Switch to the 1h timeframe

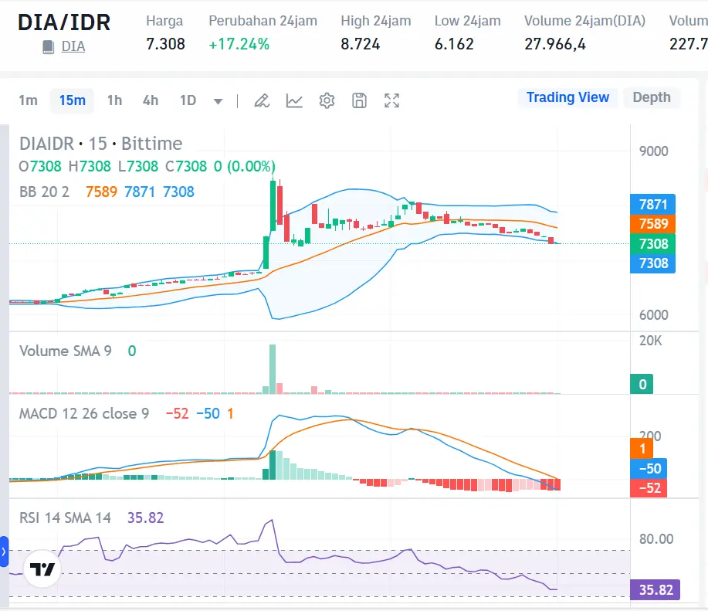click(x=114, y=100)
